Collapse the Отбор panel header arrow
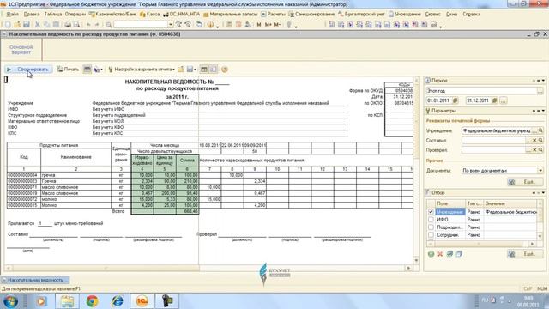Screen dimensions: 549x309 [x=543, y=192]
